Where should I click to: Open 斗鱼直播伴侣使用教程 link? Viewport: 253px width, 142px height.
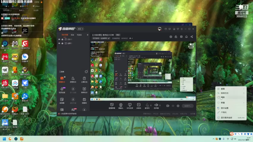69,114
